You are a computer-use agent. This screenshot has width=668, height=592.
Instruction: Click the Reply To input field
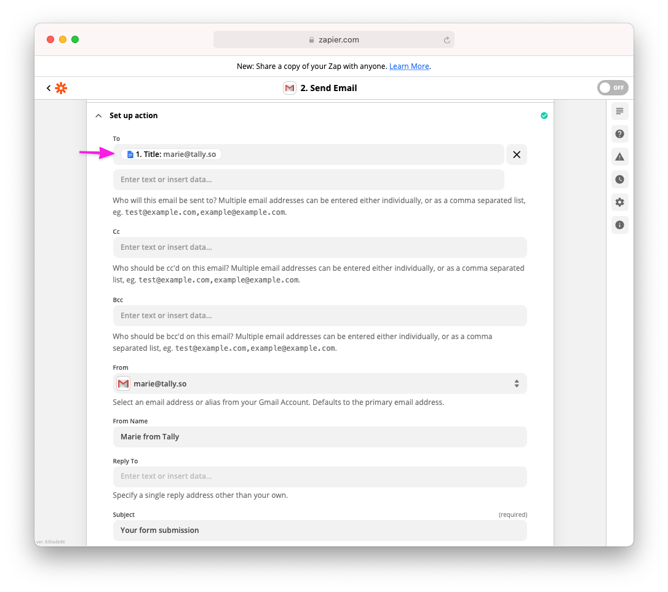click(320, 476)
